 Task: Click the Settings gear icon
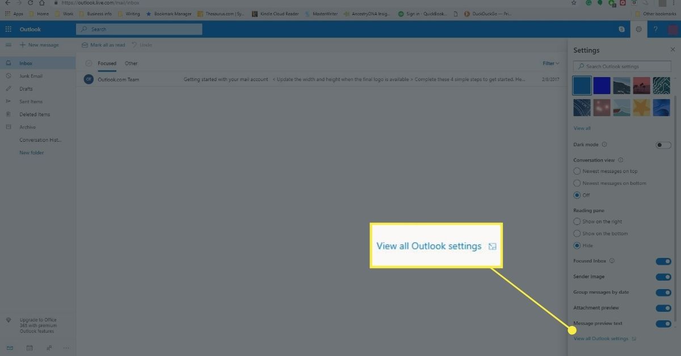coord(638,29)
